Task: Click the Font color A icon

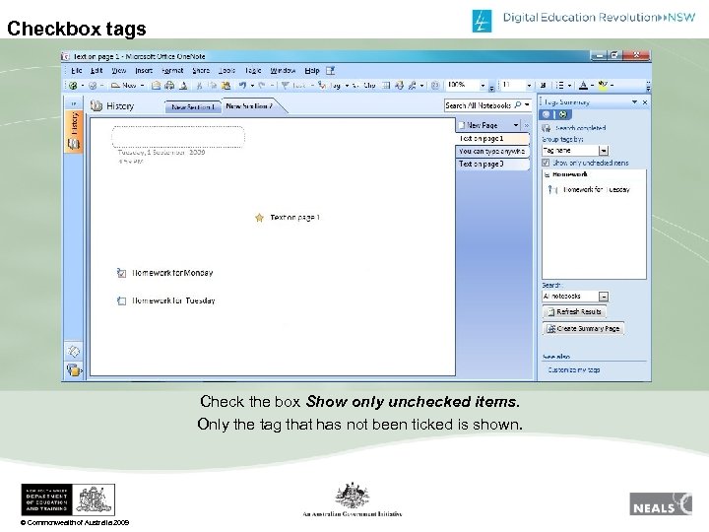Action: click(584, 85)
